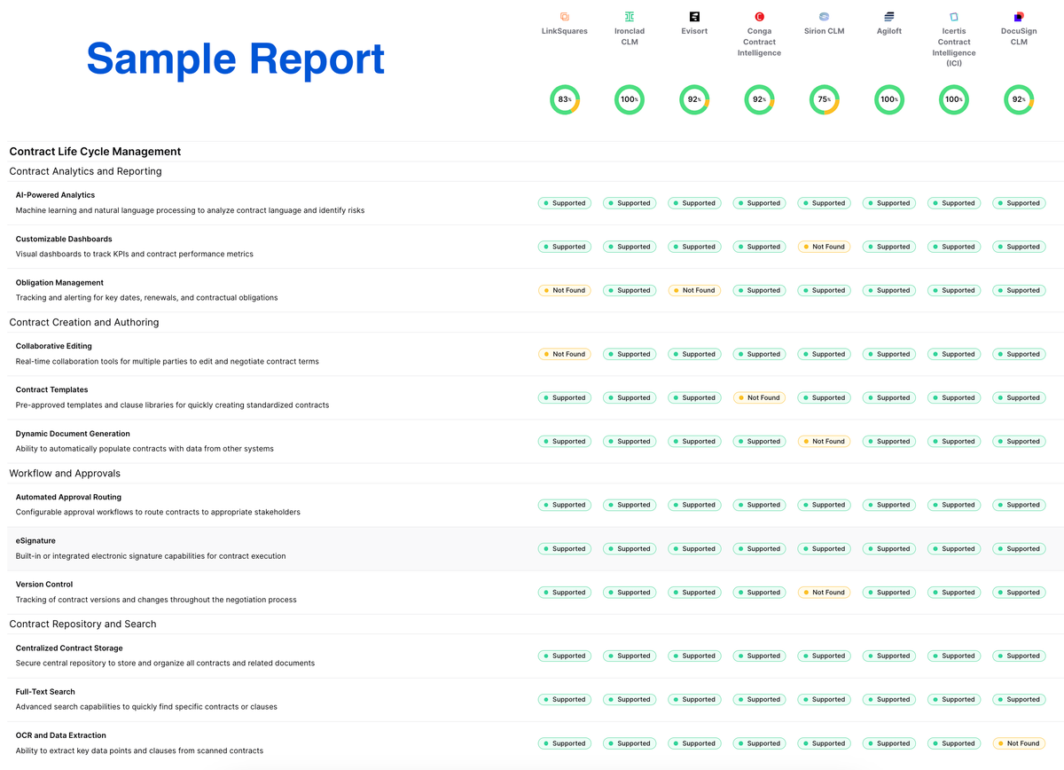
Task: Click the Sample Report title text
Action: pos(235,59)
